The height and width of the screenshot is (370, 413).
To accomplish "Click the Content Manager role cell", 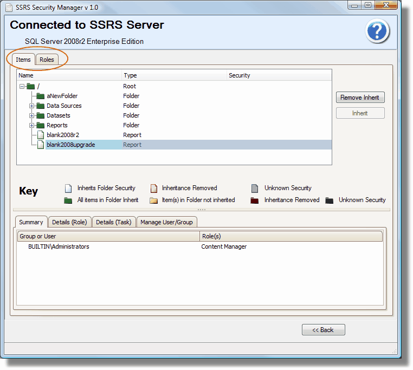I will click(224, 246).
